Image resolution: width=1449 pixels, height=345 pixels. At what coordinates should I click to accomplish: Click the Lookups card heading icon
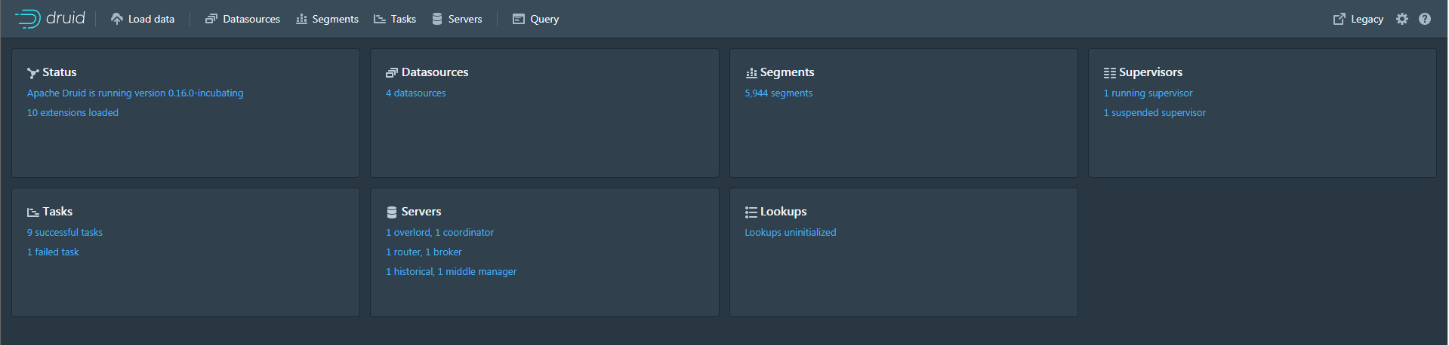pos(751,212)
